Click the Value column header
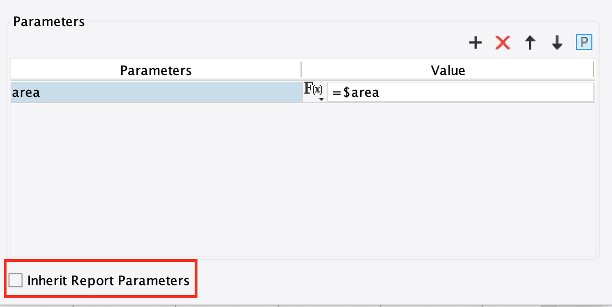 click(x=448, y=70)
